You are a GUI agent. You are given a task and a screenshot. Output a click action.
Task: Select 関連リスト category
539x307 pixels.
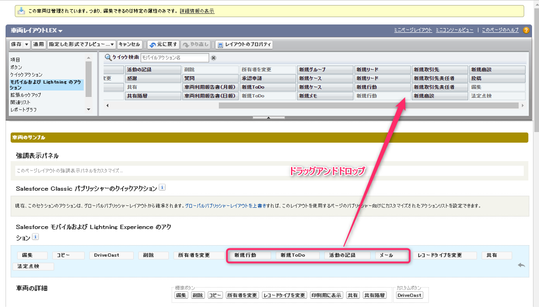(20, 102)
